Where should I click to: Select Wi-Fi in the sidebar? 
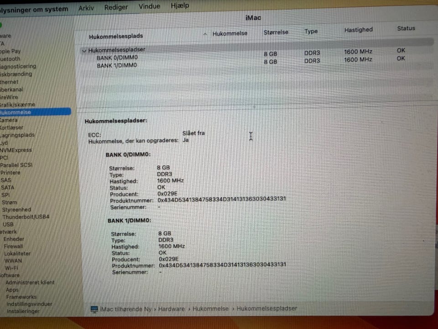(x=11, y=268)
